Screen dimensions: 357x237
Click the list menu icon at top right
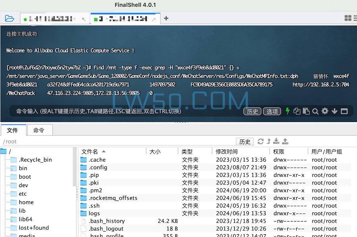click(355, 18)
